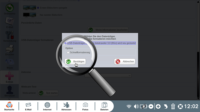Click Bestätigen to confirm formatting
200x112 pixels.
(x=75, y=61)
